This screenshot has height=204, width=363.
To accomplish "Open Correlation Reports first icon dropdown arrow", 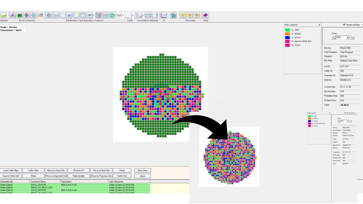I will (x=143, y=15).
